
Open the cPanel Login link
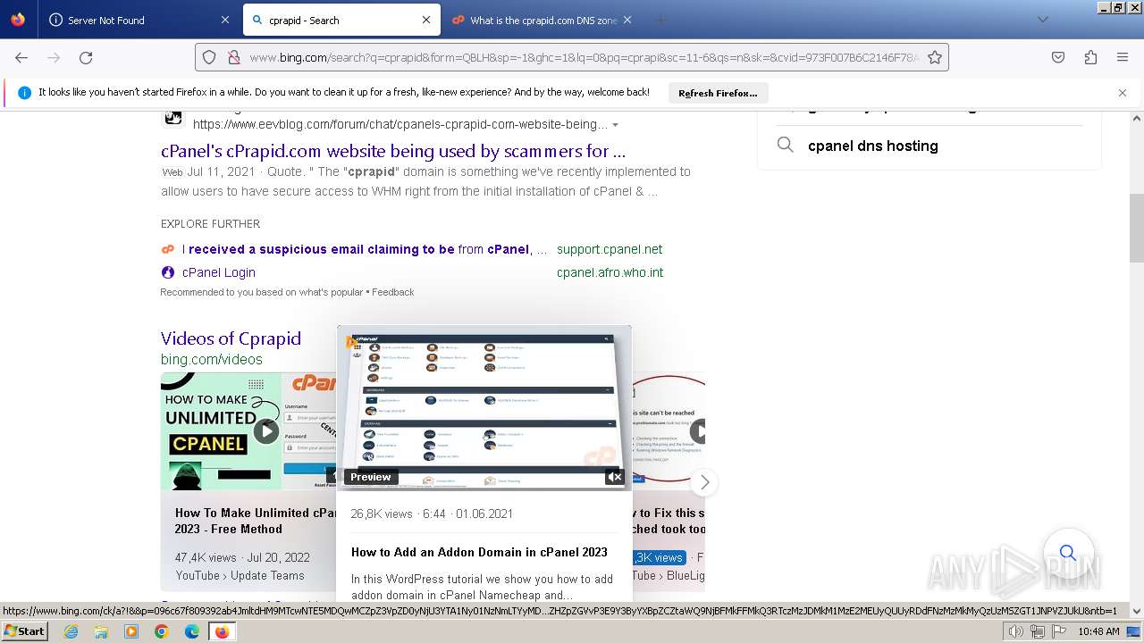click(219, 272)
